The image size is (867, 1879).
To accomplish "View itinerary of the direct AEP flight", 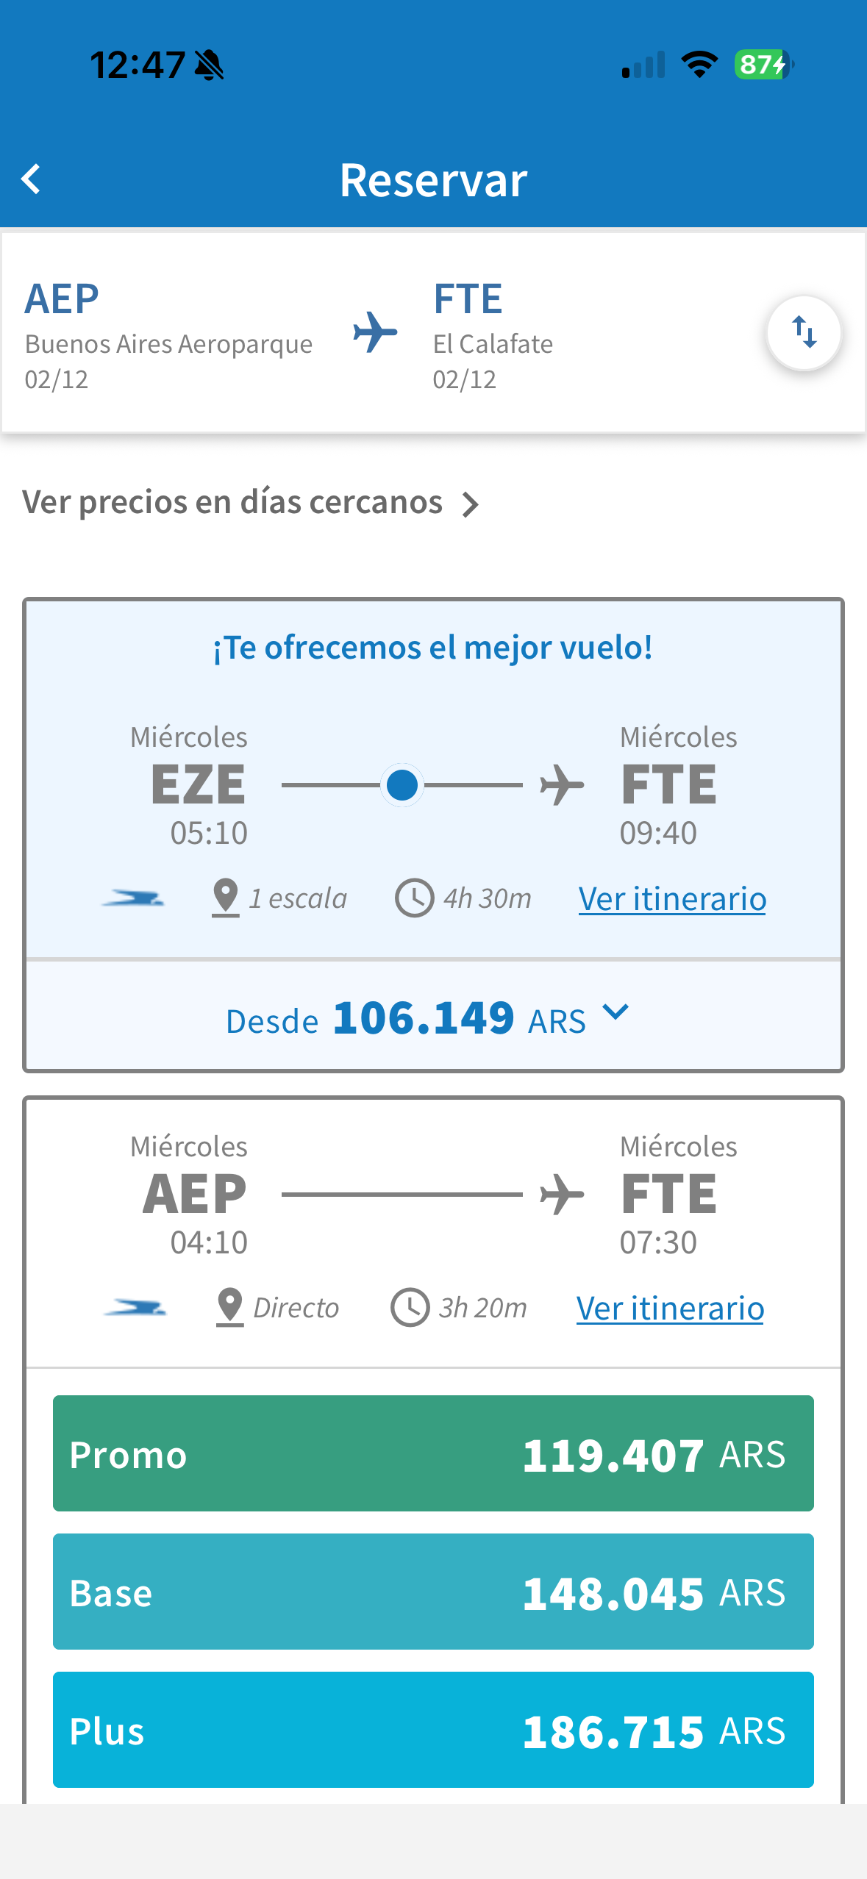I will (x=669, y=1308).
